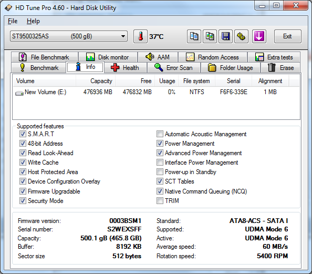The image size is (312, 274).
Task: Expand the ST9500325AS drive dropdown
Action: pos(69,36)
